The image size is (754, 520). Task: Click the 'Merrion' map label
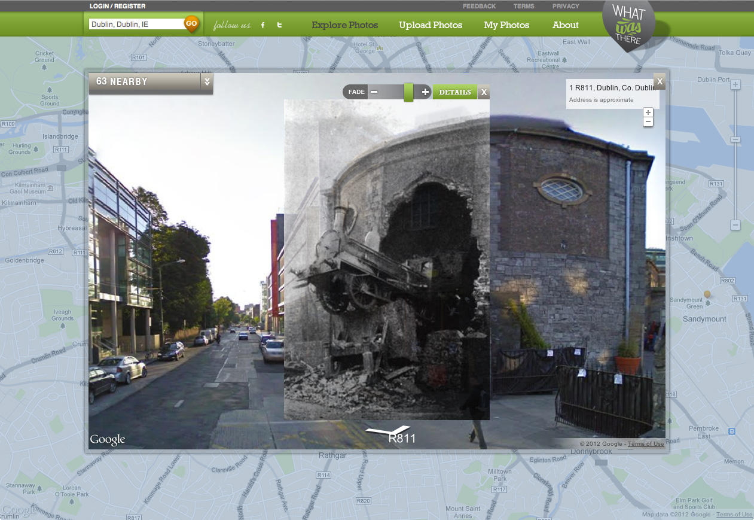coord(734,461)
